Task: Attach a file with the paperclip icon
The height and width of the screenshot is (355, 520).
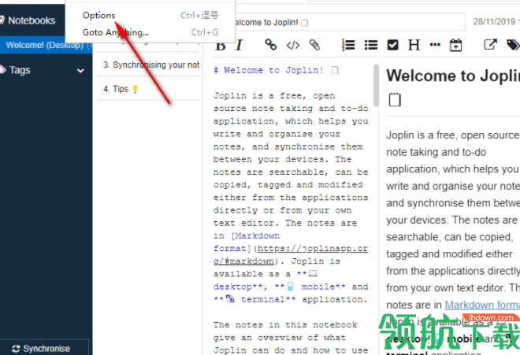Action: [x=314, y=45]
